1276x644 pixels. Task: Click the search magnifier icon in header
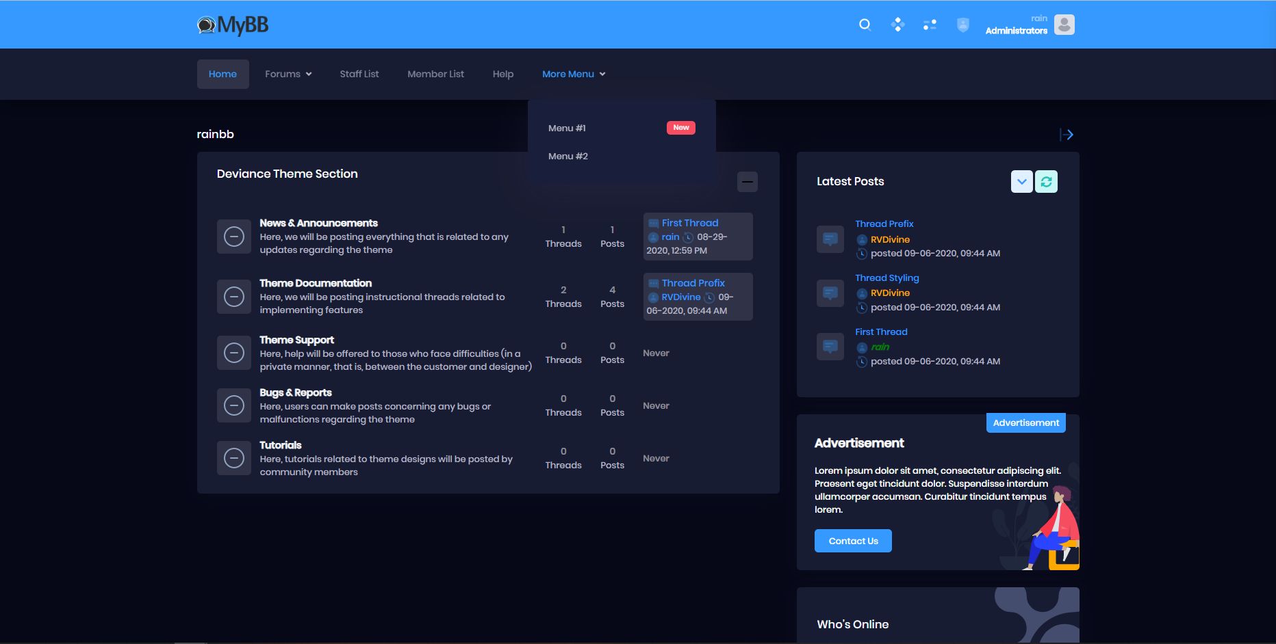[865, 25]
